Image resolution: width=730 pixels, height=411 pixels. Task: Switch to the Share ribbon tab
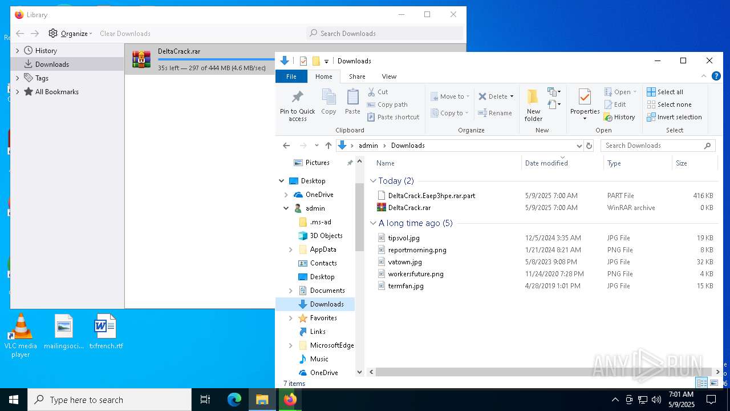pos(357,76)
